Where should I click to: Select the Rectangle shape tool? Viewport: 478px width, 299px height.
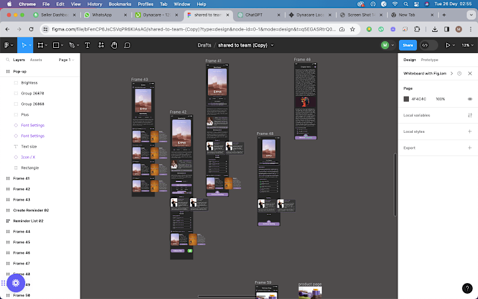pos(56,45)
